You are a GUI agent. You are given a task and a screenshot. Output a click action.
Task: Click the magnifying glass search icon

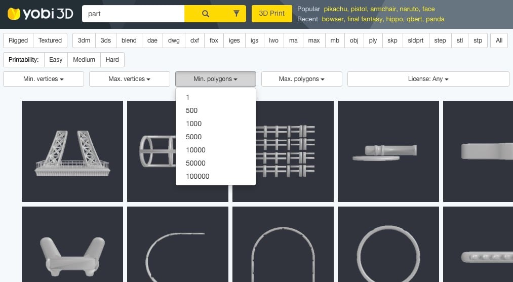point(205,14)
